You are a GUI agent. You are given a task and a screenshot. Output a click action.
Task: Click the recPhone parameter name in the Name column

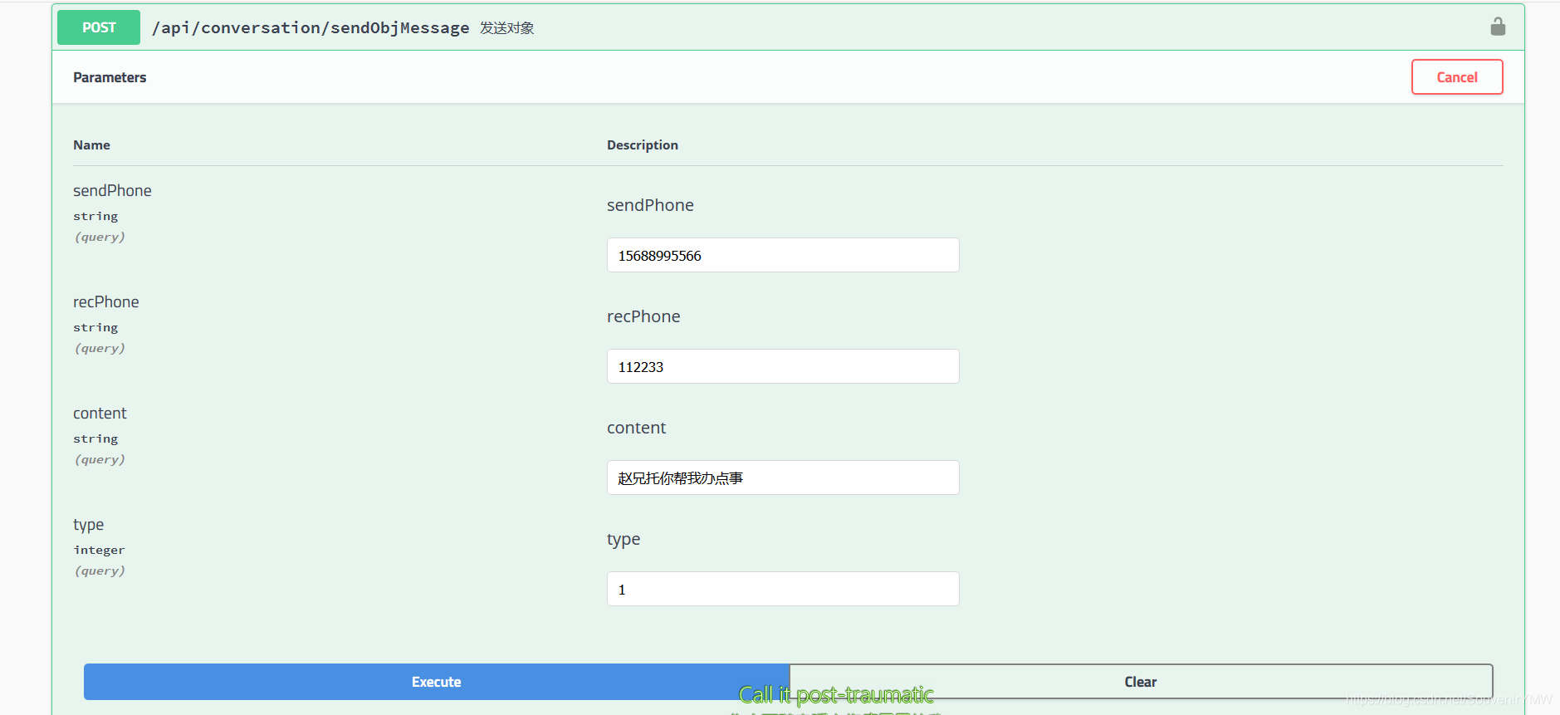point(106,301)
